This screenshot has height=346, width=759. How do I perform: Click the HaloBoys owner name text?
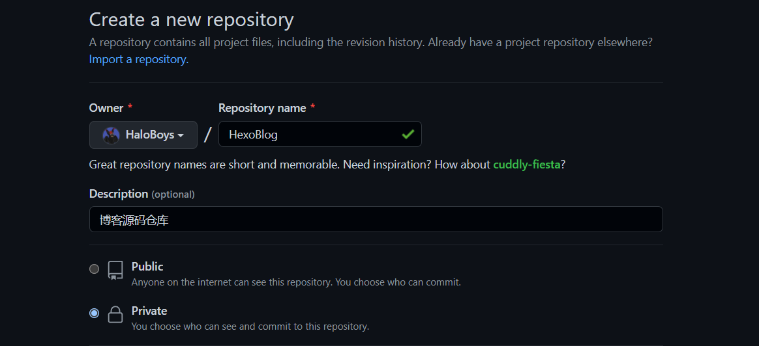point(149,135)
